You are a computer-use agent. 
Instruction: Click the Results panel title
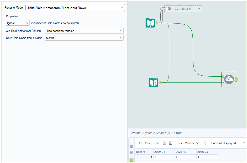[x=156, y=133]
